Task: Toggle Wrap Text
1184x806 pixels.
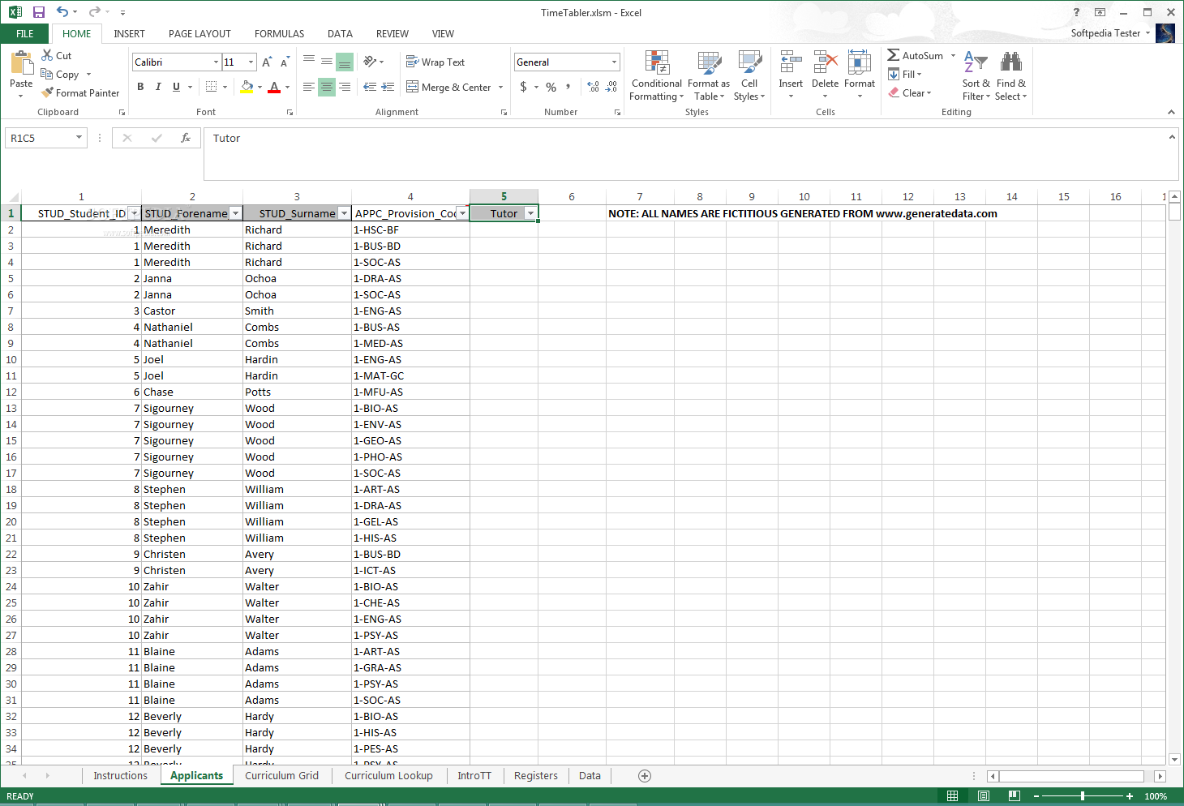Action: pyautogui.click(x=435, y=62)
